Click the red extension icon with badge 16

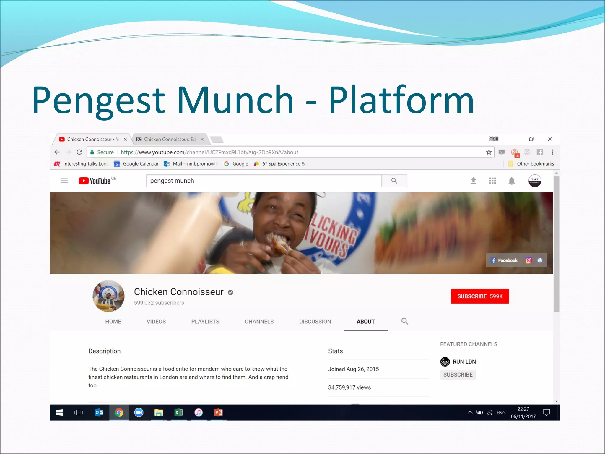tap(515, 153)
